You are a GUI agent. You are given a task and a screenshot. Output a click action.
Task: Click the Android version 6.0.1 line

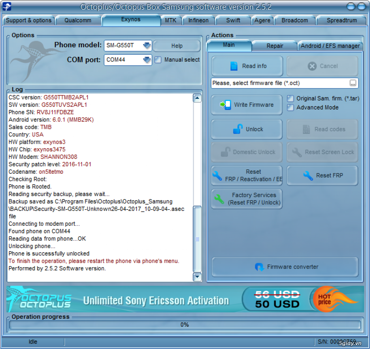click(x=51, y=120)
